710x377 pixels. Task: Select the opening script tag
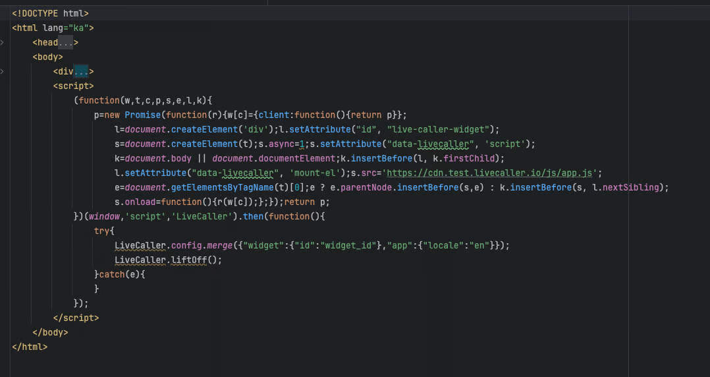click(x=74, y=86)
